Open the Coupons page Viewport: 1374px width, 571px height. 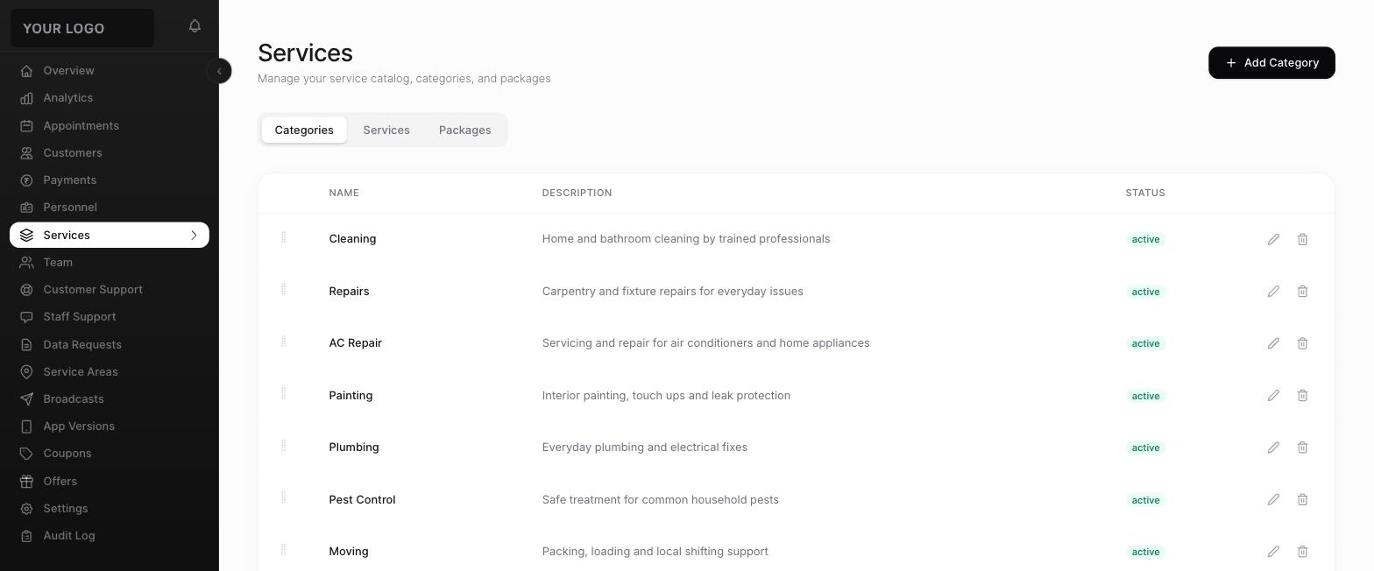tap(110, 453)
